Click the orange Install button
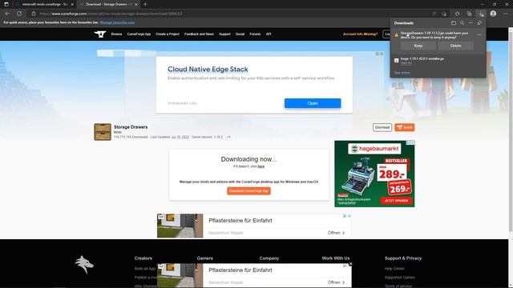 click(x=404, y=127)
